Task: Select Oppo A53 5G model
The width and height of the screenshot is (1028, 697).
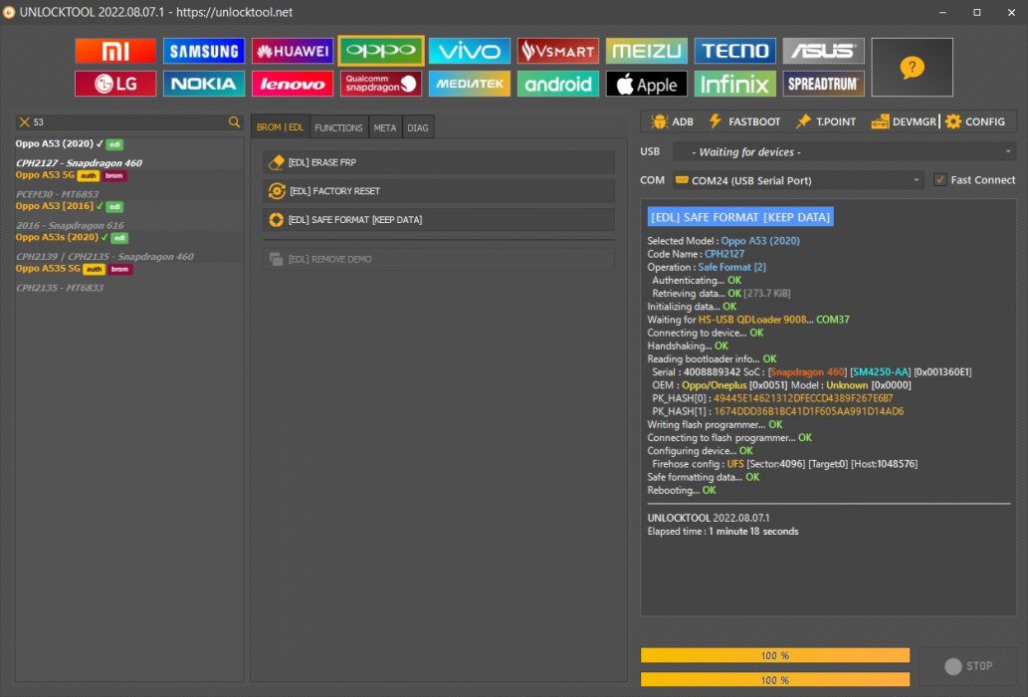Action: click(45, 175)
